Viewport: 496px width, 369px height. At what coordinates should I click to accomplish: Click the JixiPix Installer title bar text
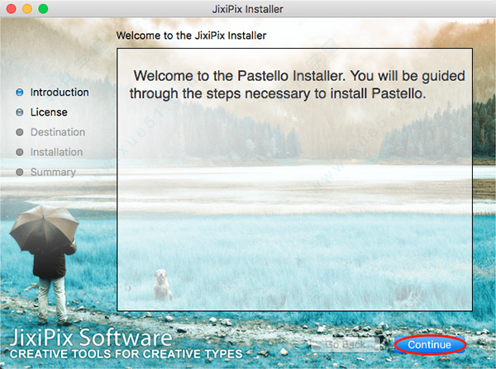[x=247, y=9]
